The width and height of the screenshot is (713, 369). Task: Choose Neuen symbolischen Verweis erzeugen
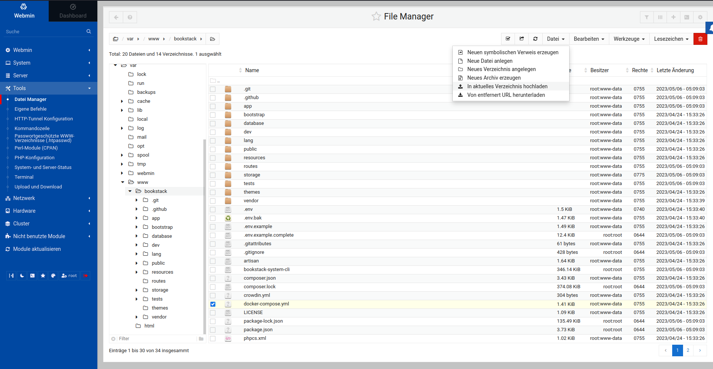point(511,52)
